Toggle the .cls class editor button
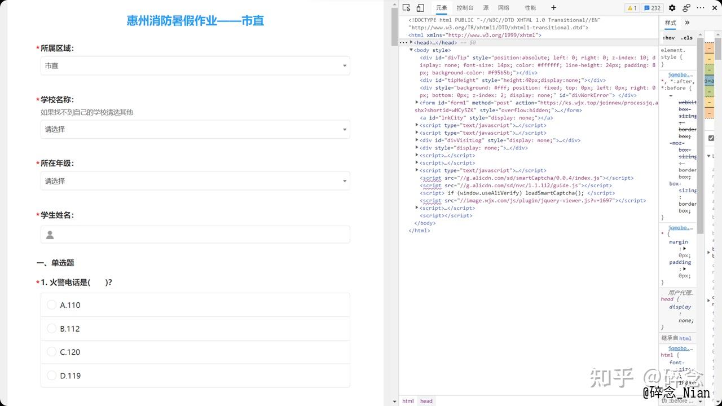722x406 pixels. [x=686, y=38]
